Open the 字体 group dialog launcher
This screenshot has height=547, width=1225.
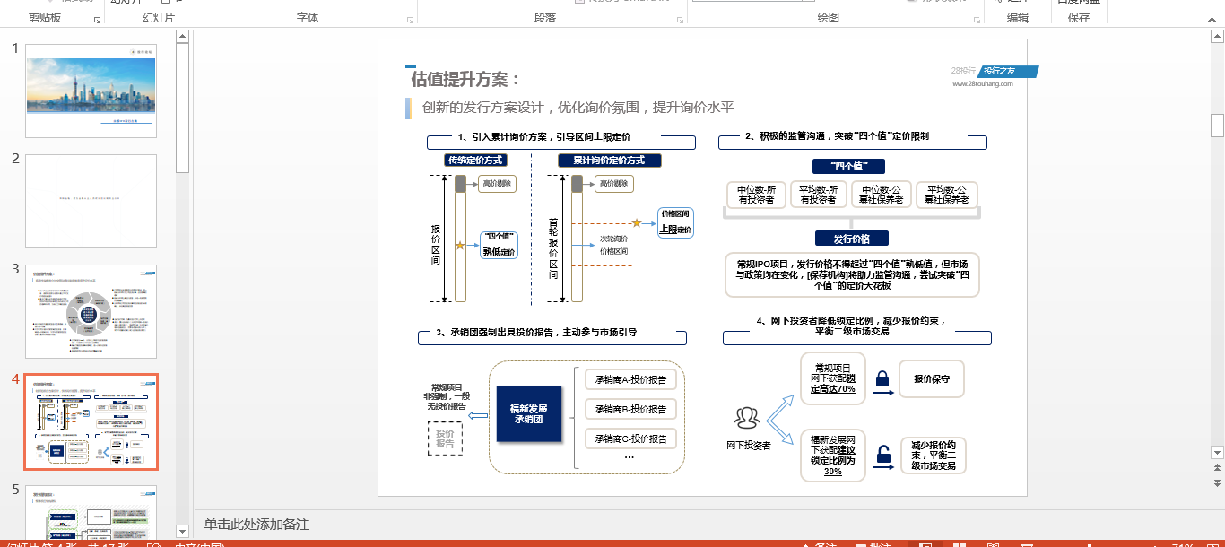pos(411,19)
